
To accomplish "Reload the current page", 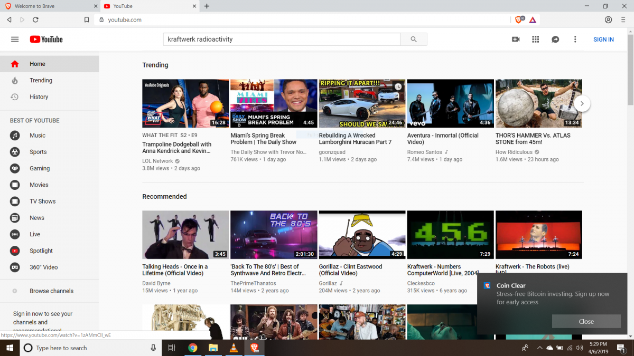I will click(x=35, y=20).
